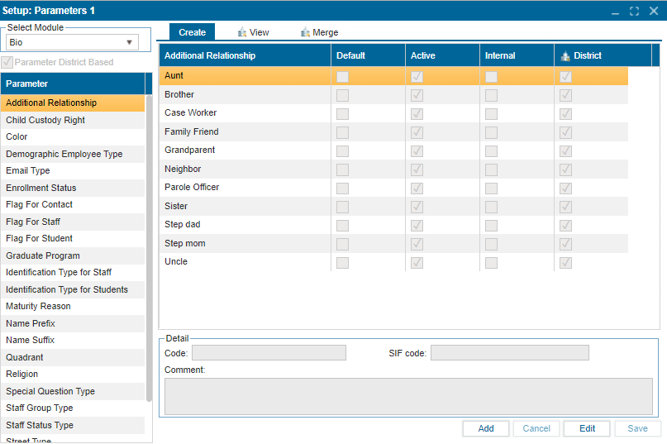Toggle the Default checkbox for Aunt
Screen dimensions: 667x444
[x=342, y=76]
